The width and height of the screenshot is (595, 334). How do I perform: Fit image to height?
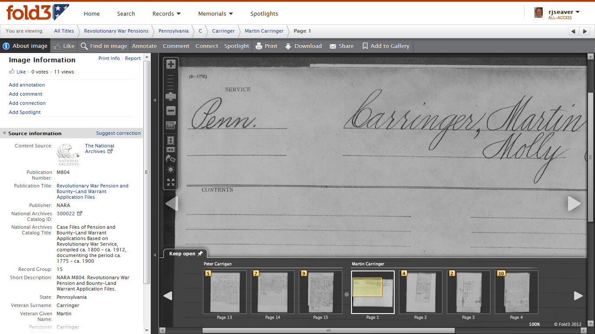click(x=171, y=140)
